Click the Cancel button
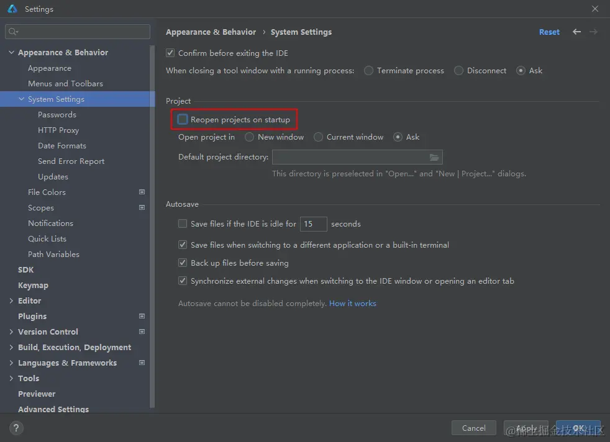This screenshot has width=610, height=442. [x=473, y=428]
